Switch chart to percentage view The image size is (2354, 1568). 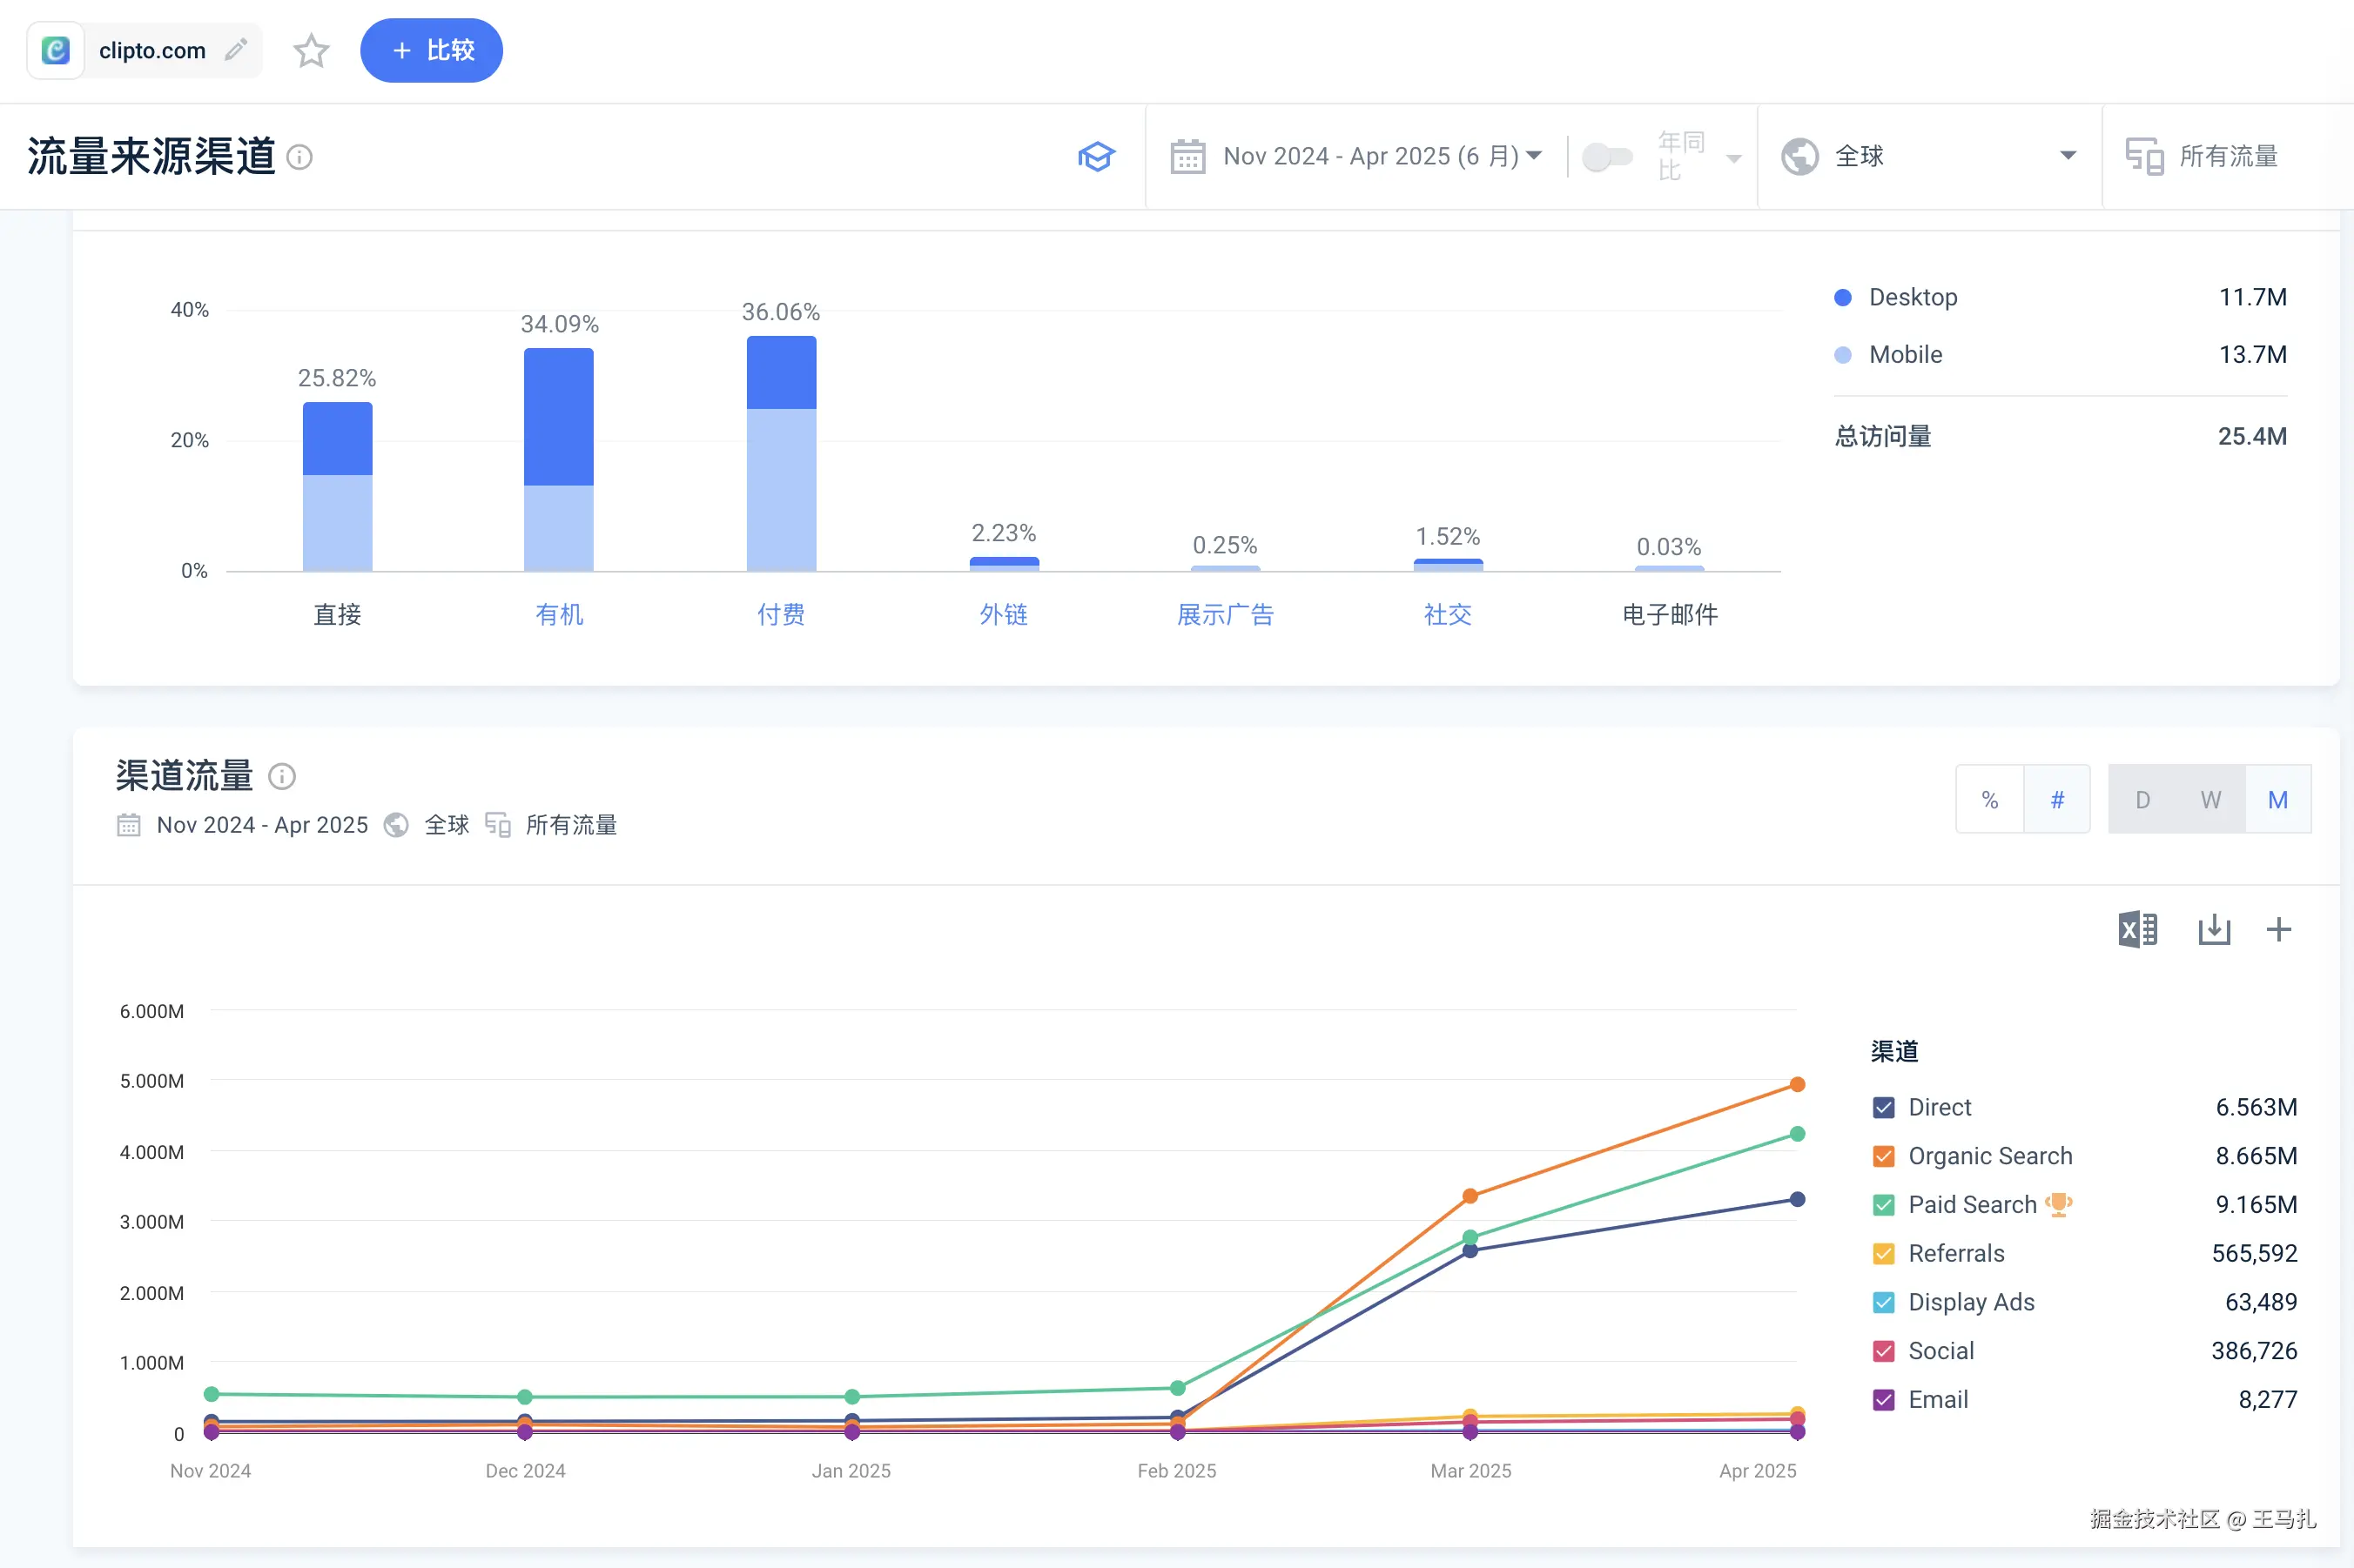[x=1990, y=800]
